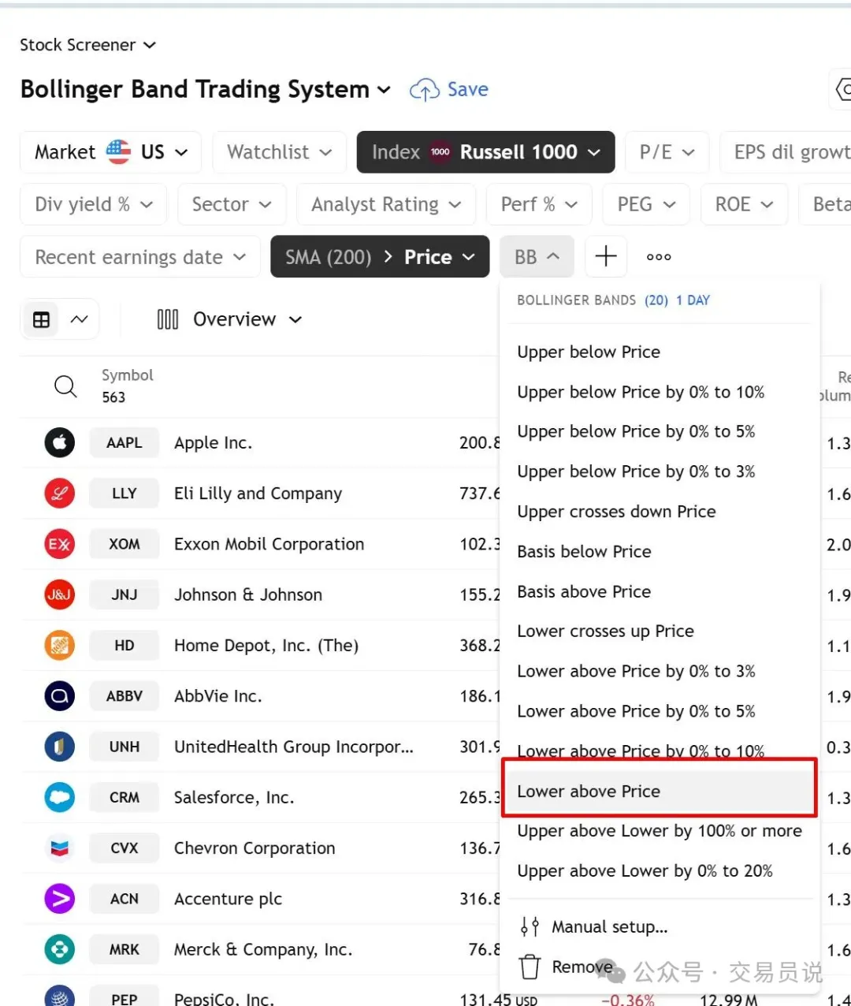Click the Chevron logo icon
The width and height of the screenshot is (851, 1006).
tap(60, 848)
